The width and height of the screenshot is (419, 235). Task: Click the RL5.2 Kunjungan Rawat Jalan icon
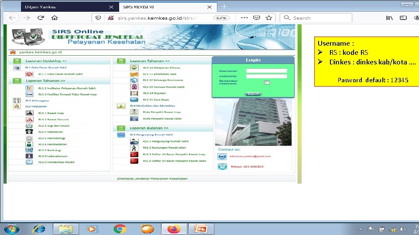click(x=134, y=148)
